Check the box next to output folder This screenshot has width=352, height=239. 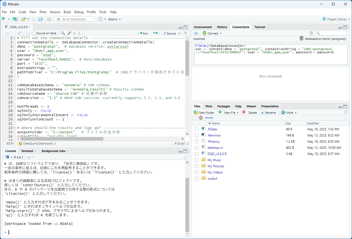(x=196, y=179)
